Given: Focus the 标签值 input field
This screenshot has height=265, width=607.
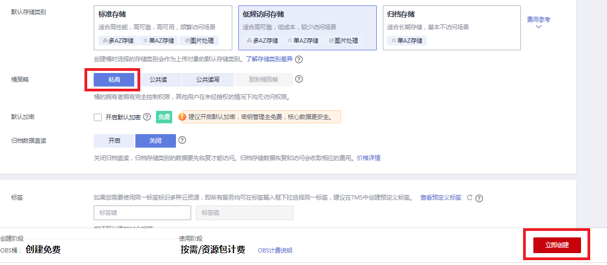Looking at the screenshot, I should coord(245,213).
